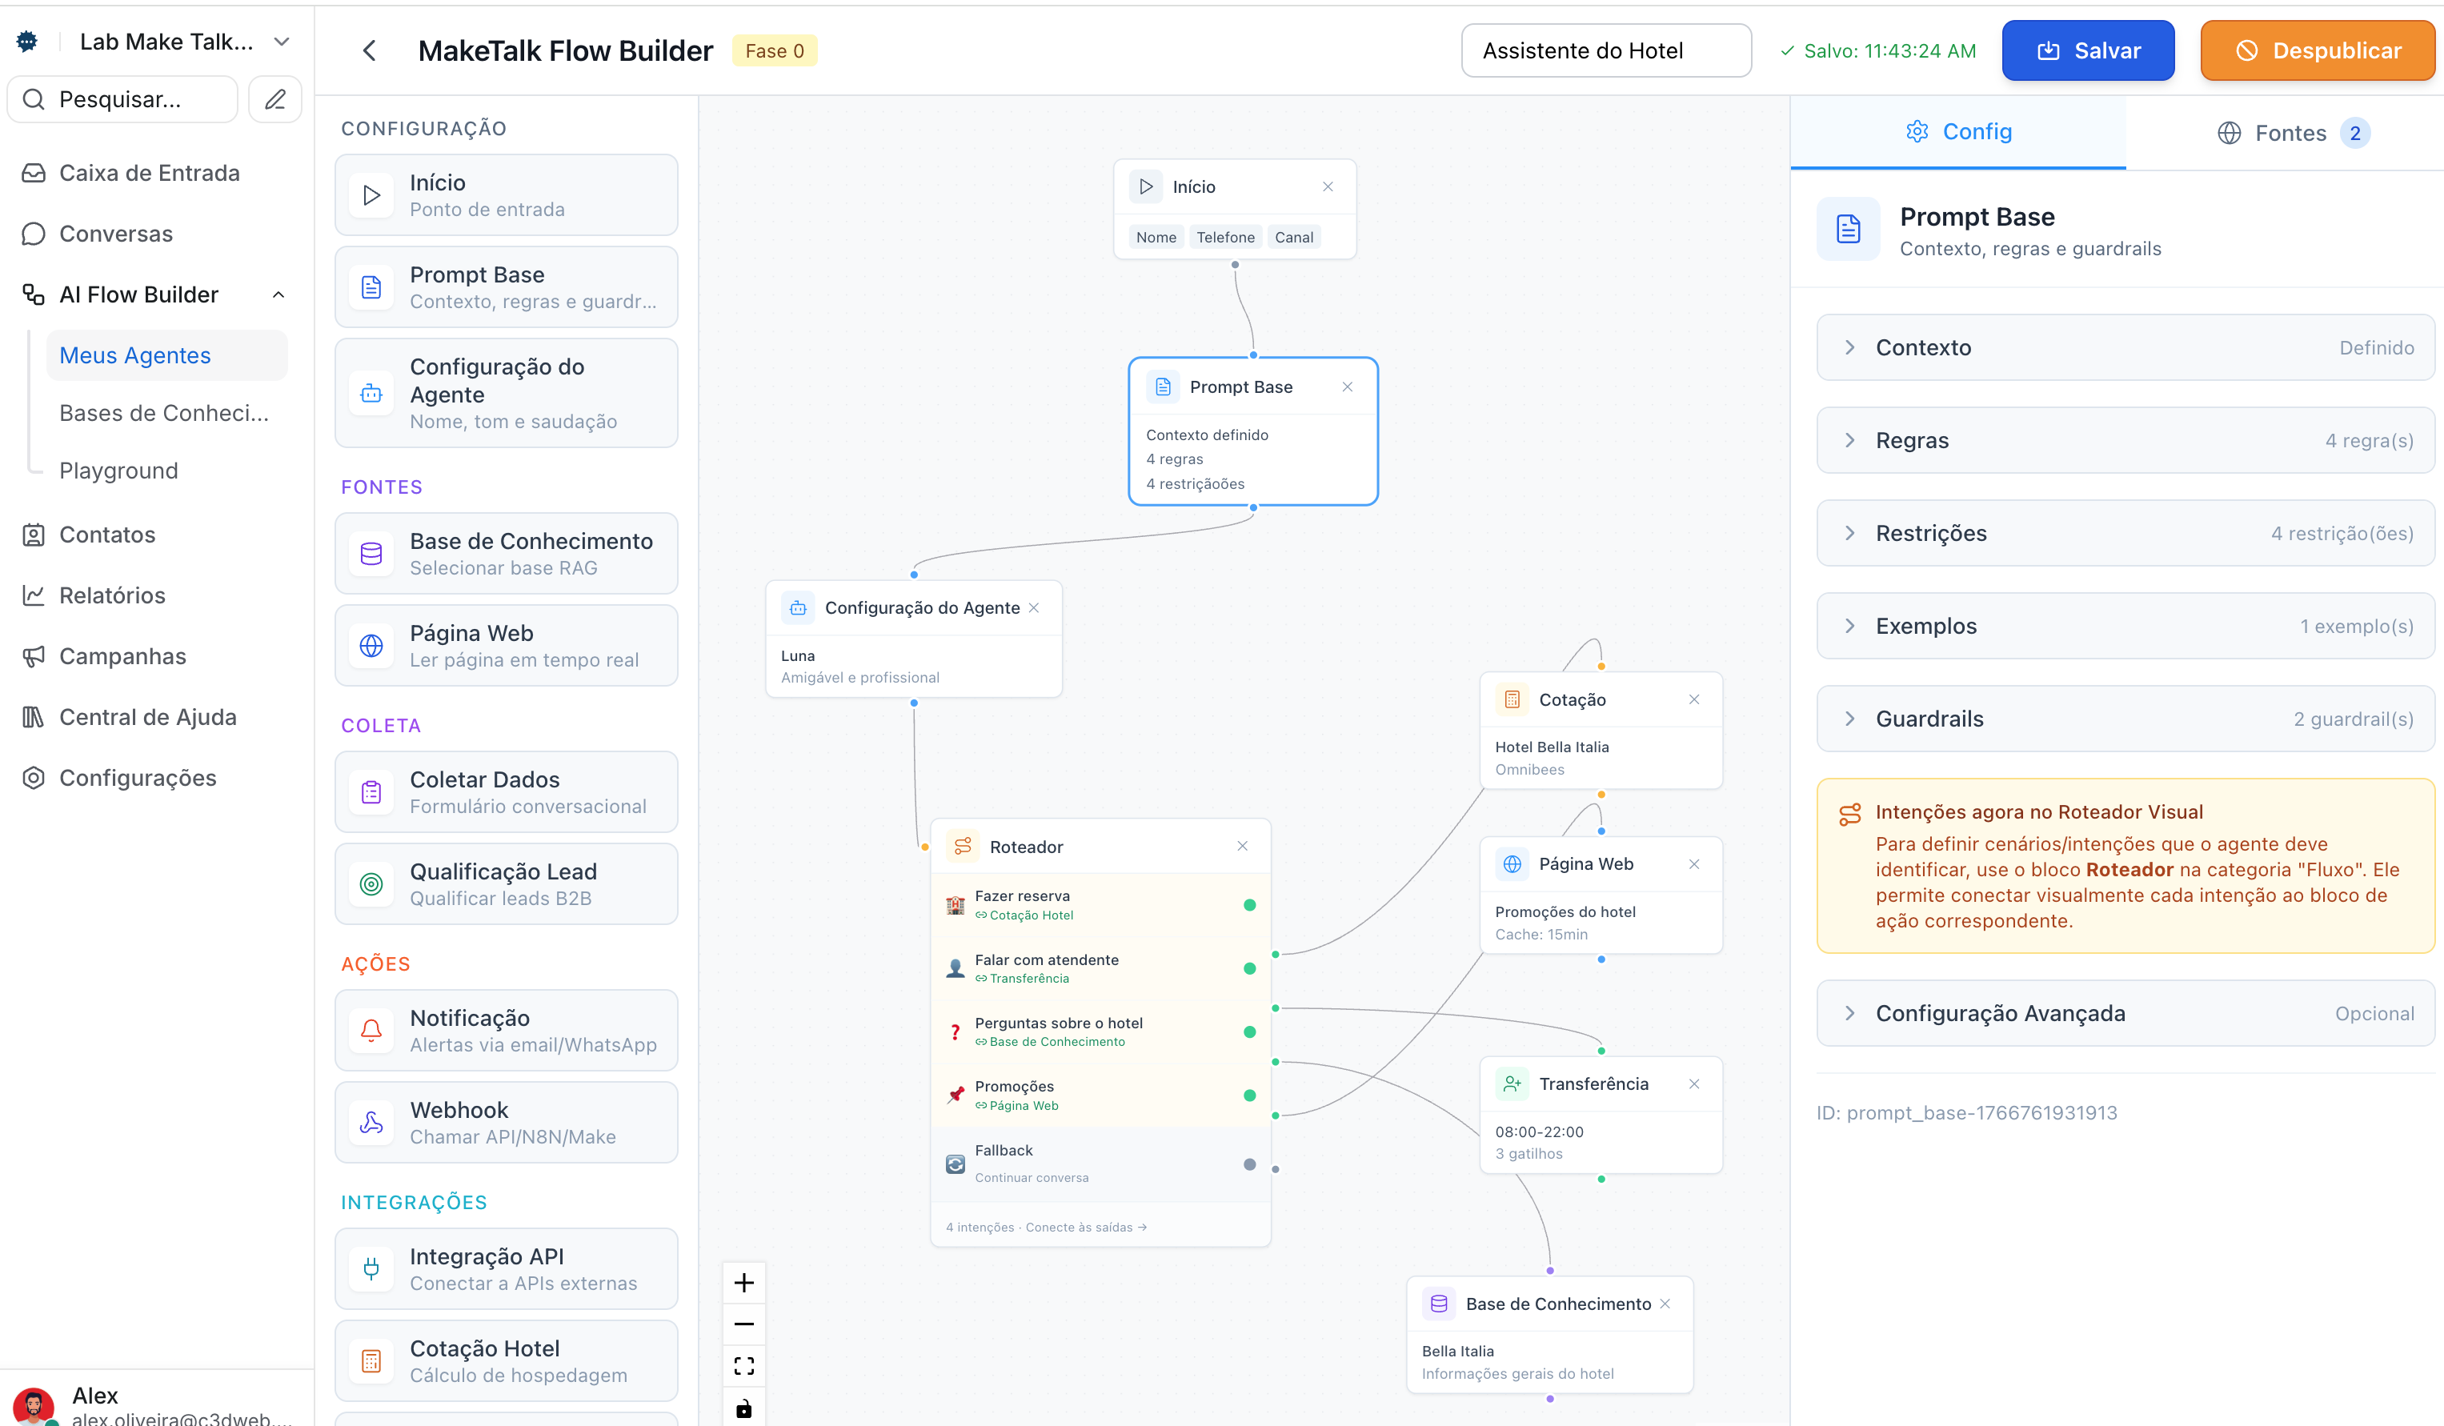Open the Lab Make Talk workspace dropdown

(x=281, y=42)
